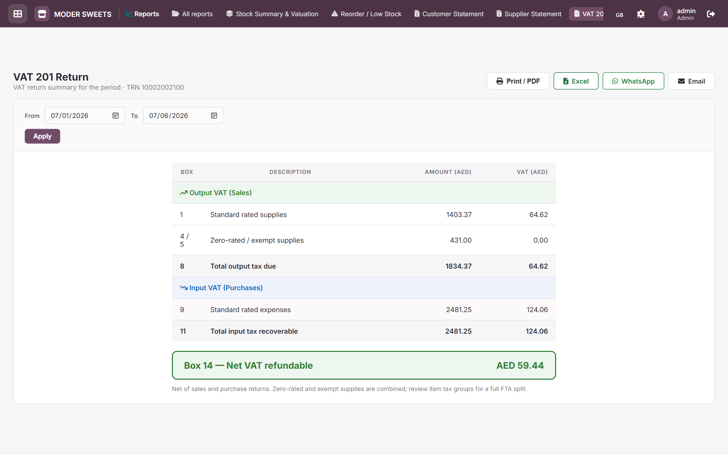This screenshot has height=455, width=728.
Task: Open calendar picker for From date
Action: pos(116,116)
